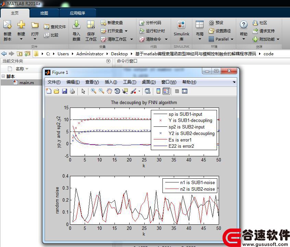Click the up one folder level icon
This screenshot has width=290, height=247.
pos(20,54)
